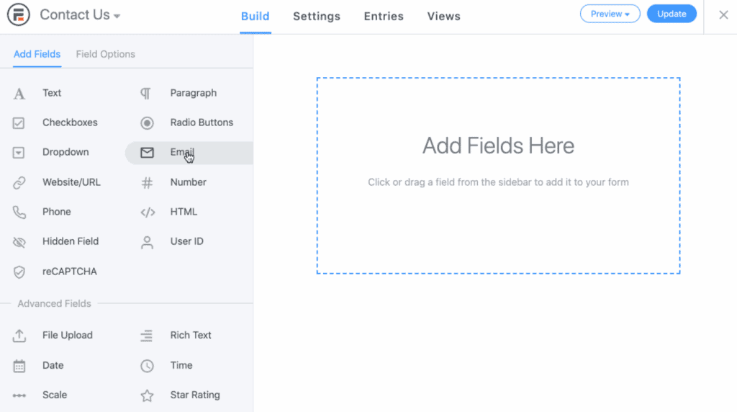Add the Website/URL link icon field
The width and height of the screenshot is (737, 412).
(19, 183)
